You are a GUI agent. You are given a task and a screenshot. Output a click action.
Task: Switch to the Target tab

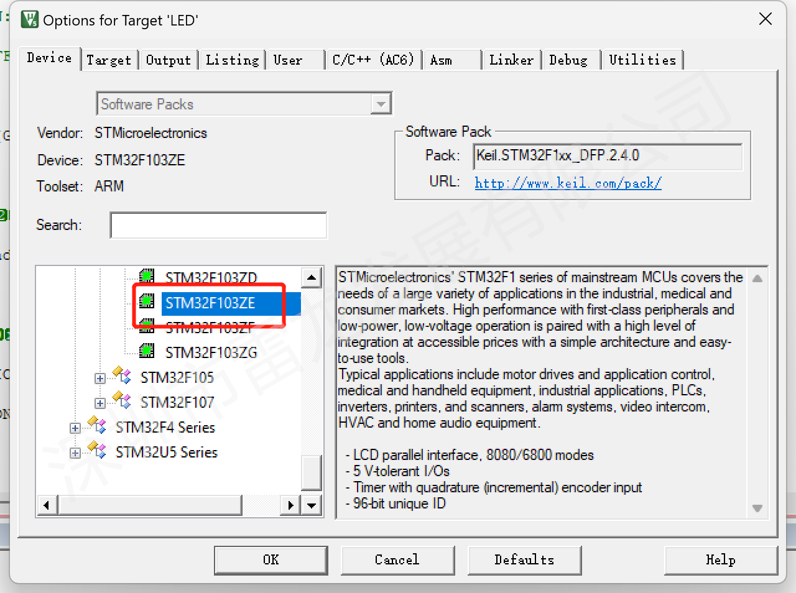point(109,60)
